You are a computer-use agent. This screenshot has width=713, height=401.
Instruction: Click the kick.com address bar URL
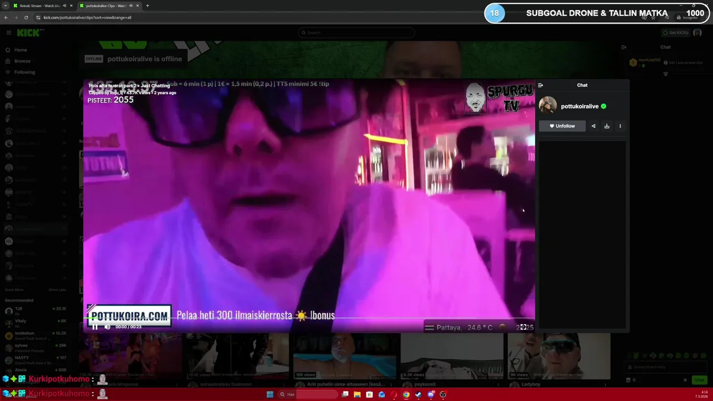click(87, 17)
